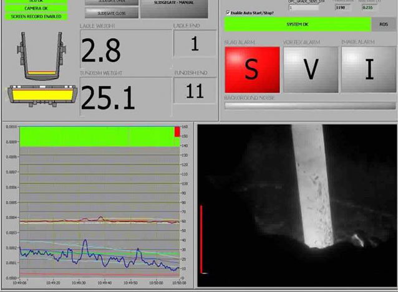Screen dimensions: 398x292
Task: Click the LADLE WEIGHT label
Action: coord(97,26)
